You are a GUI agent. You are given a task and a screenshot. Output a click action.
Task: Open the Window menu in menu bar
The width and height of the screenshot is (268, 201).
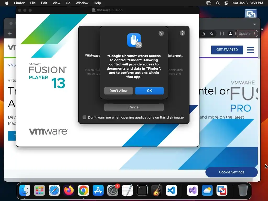82,3
